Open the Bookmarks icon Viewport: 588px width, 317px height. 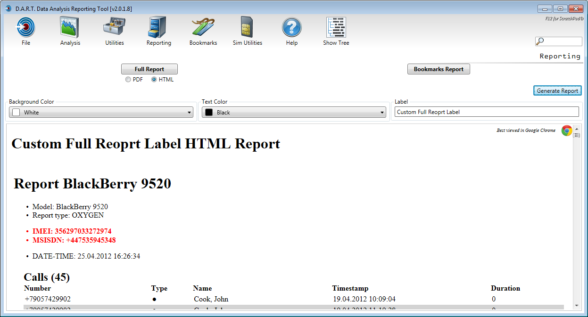203,27
